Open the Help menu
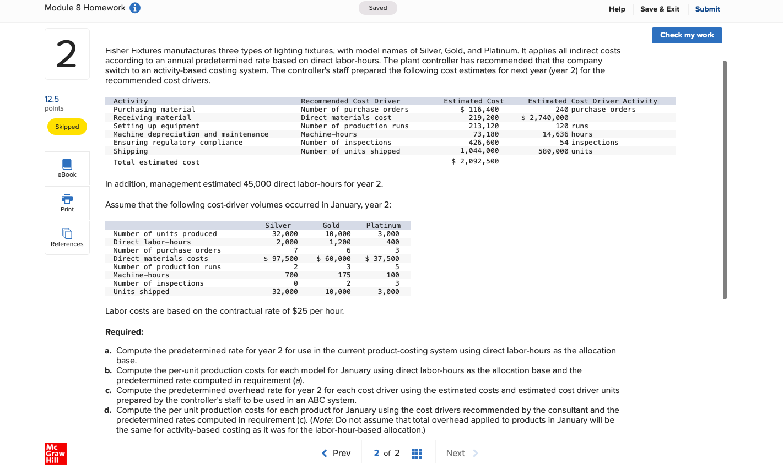 tap(617, 9)
